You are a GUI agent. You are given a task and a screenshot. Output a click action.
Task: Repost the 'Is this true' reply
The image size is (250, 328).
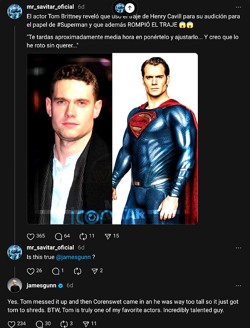[x=78, y=271]
